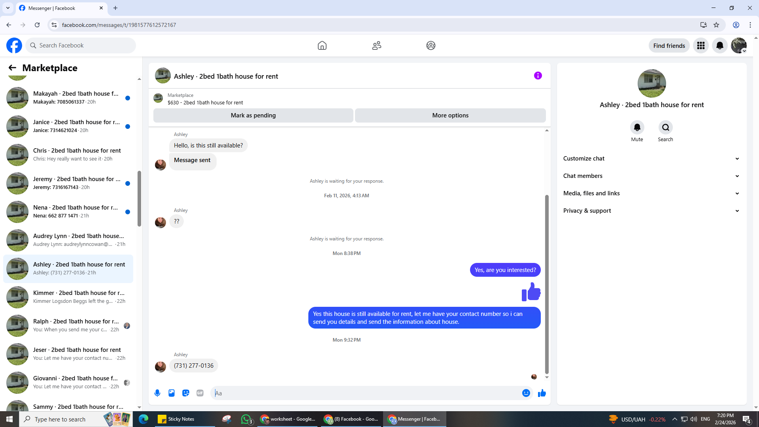
Task: Click the More options button
Action: click(x=450, y=115)
